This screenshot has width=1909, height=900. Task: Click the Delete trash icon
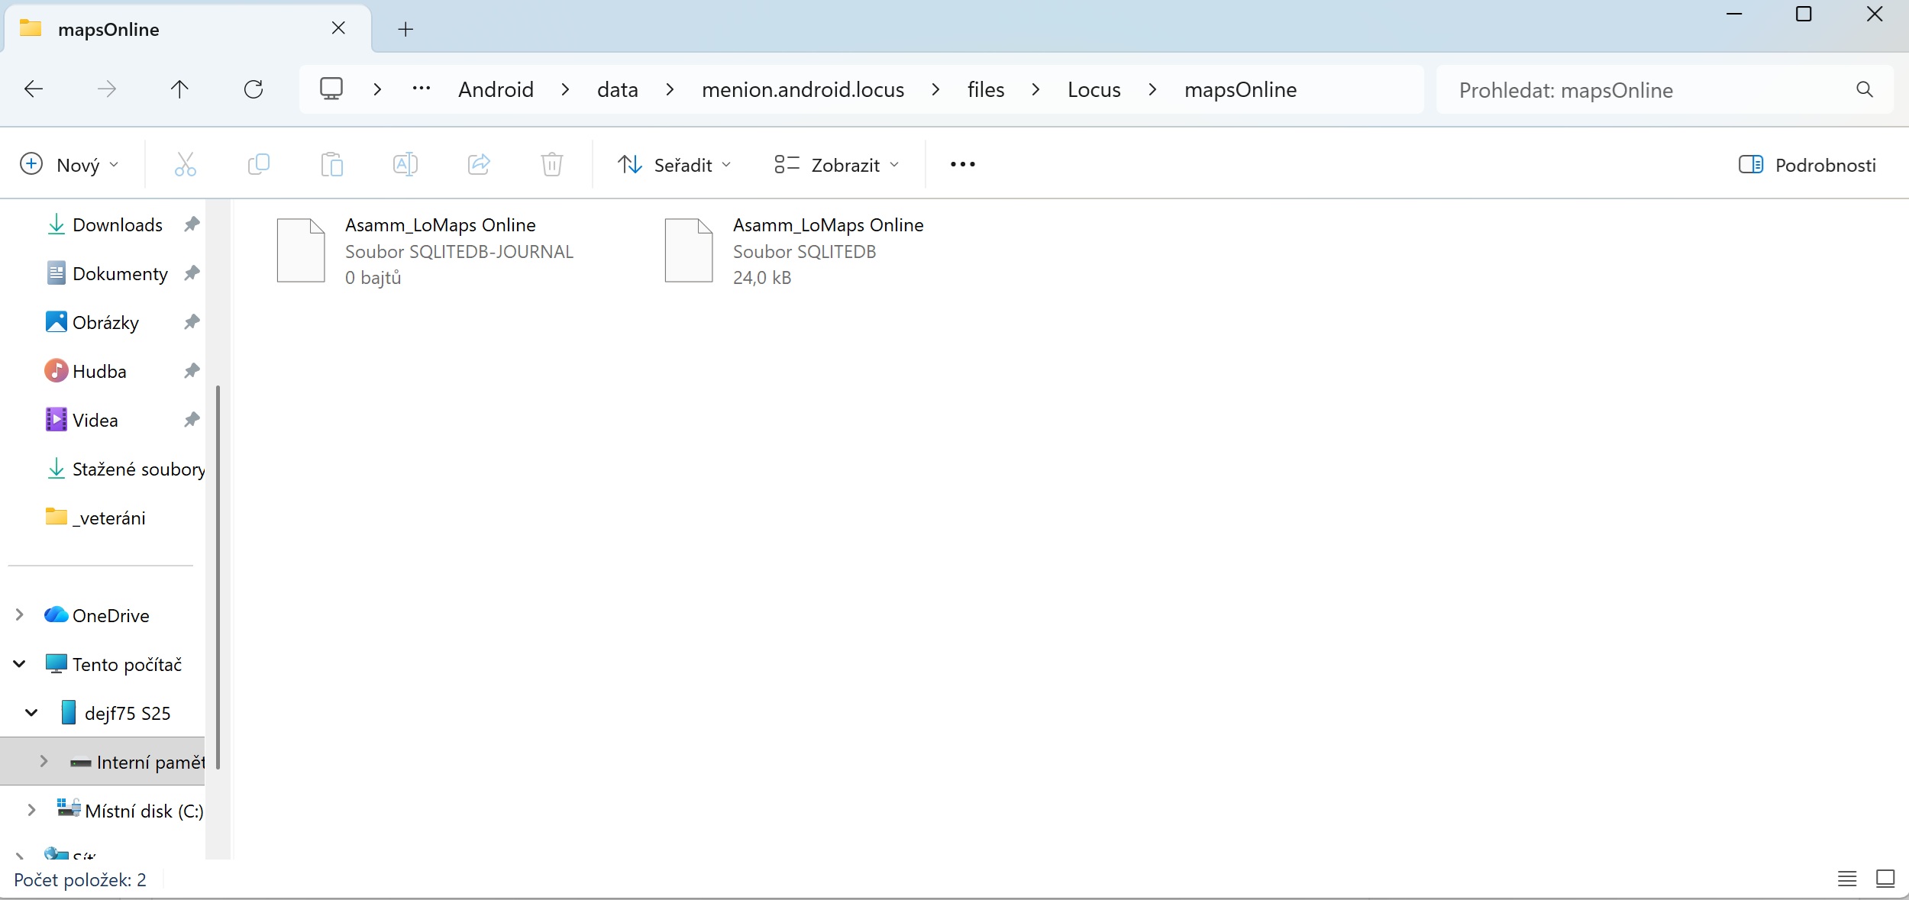552,164
